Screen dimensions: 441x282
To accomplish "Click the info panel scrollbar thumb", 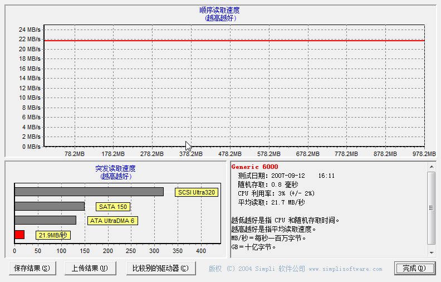I will [432, 208].
